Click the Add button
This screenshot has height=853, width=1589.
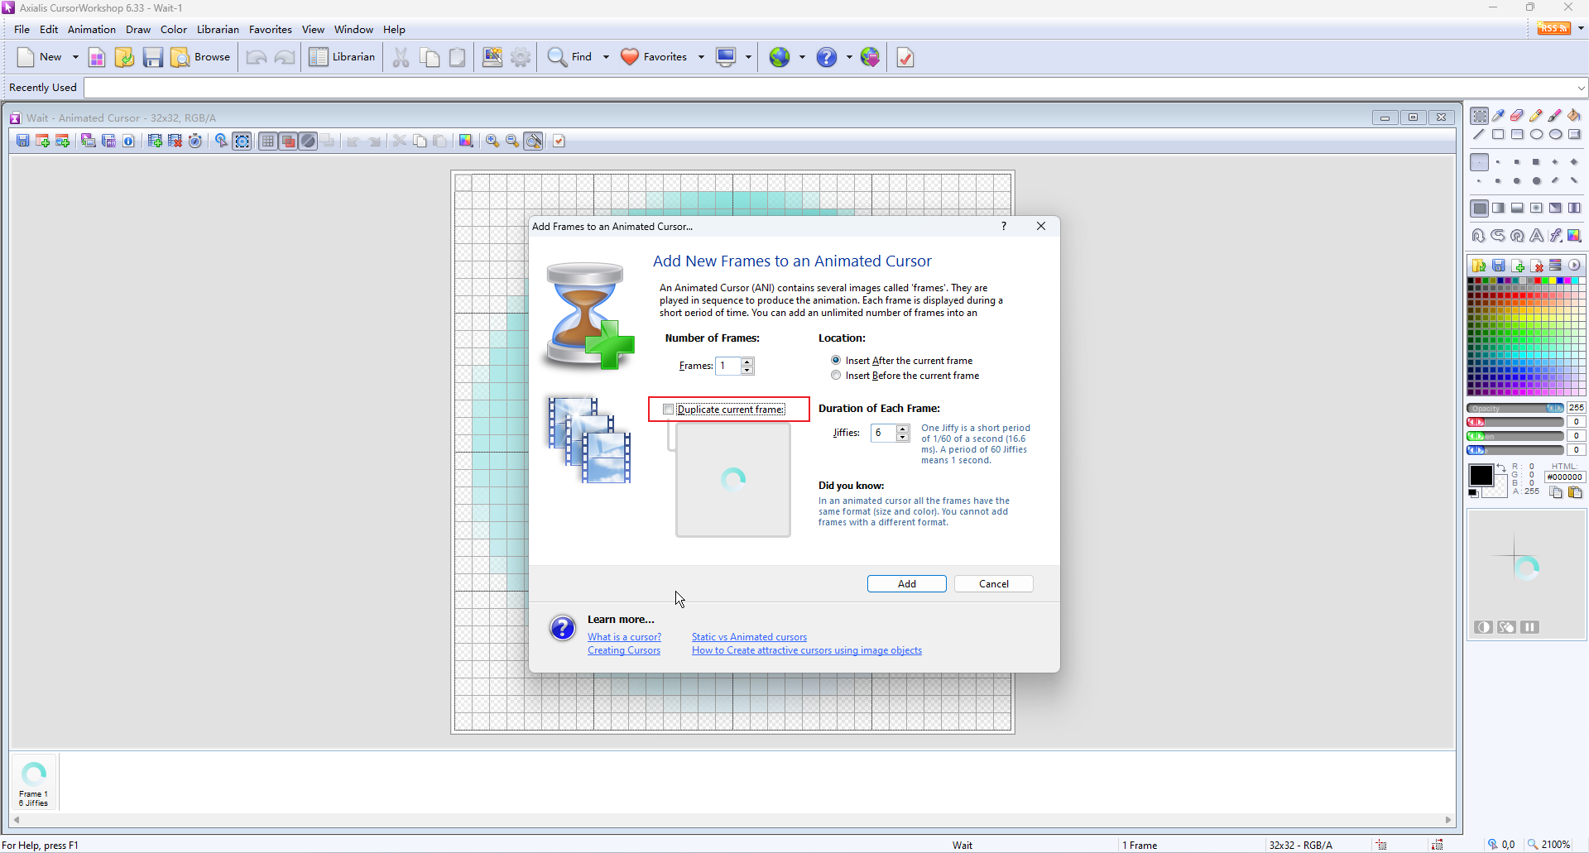pos(906,584)
